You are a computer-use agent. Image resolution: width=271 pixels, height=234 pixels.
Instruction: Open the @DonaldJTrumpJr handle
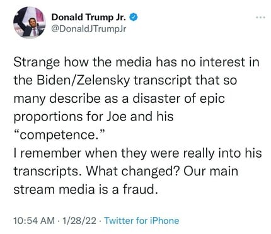point(88,29)
